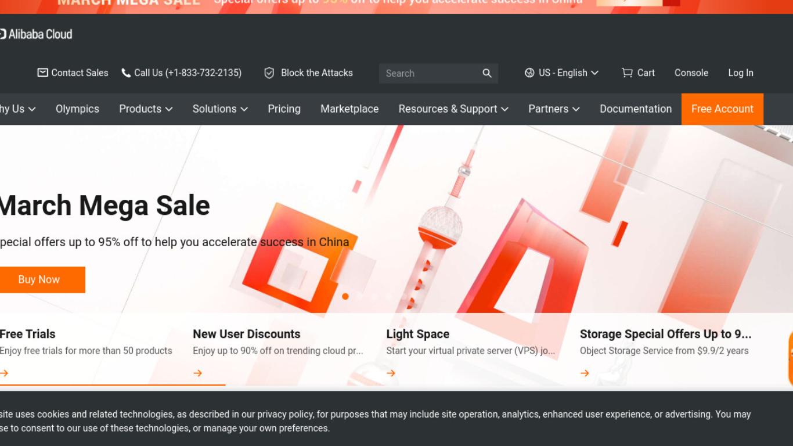Viewport: 793px width, 446px height.
Task: Click the Alibaba Cloud logo
Action: click(x=36, y=34)
